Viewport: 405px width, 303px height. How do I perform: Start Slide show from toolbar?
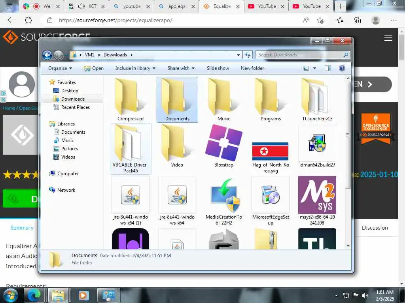[218, 68]
